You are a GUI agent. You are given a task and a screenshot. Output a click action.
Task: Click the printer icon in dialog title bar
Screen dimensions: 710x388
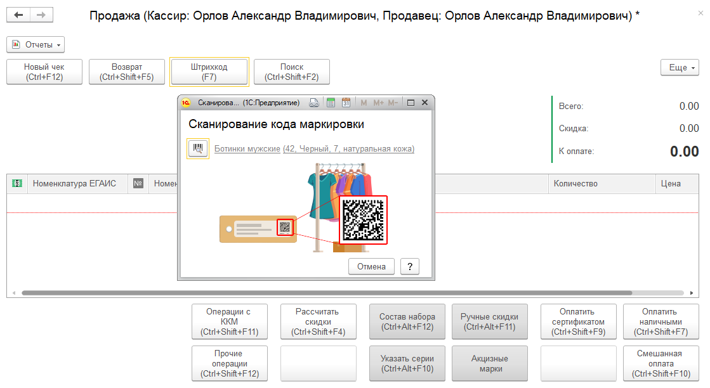[314, 103]
